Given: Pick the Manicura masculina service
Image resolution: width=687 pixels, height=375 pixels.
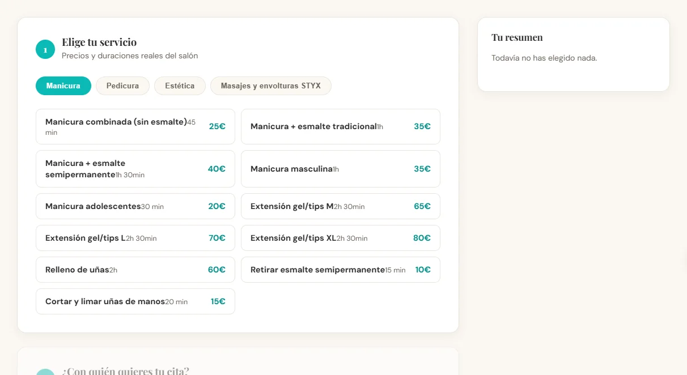Looking at the screenshot, I should click(341, 169).
